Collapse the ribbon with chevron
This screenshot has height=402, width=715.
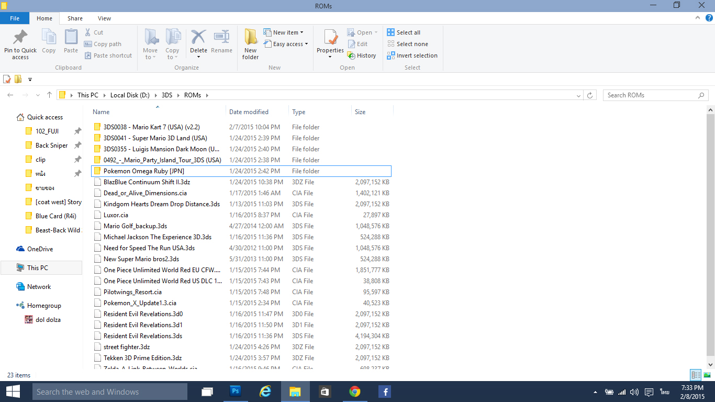tap(699, 18)
